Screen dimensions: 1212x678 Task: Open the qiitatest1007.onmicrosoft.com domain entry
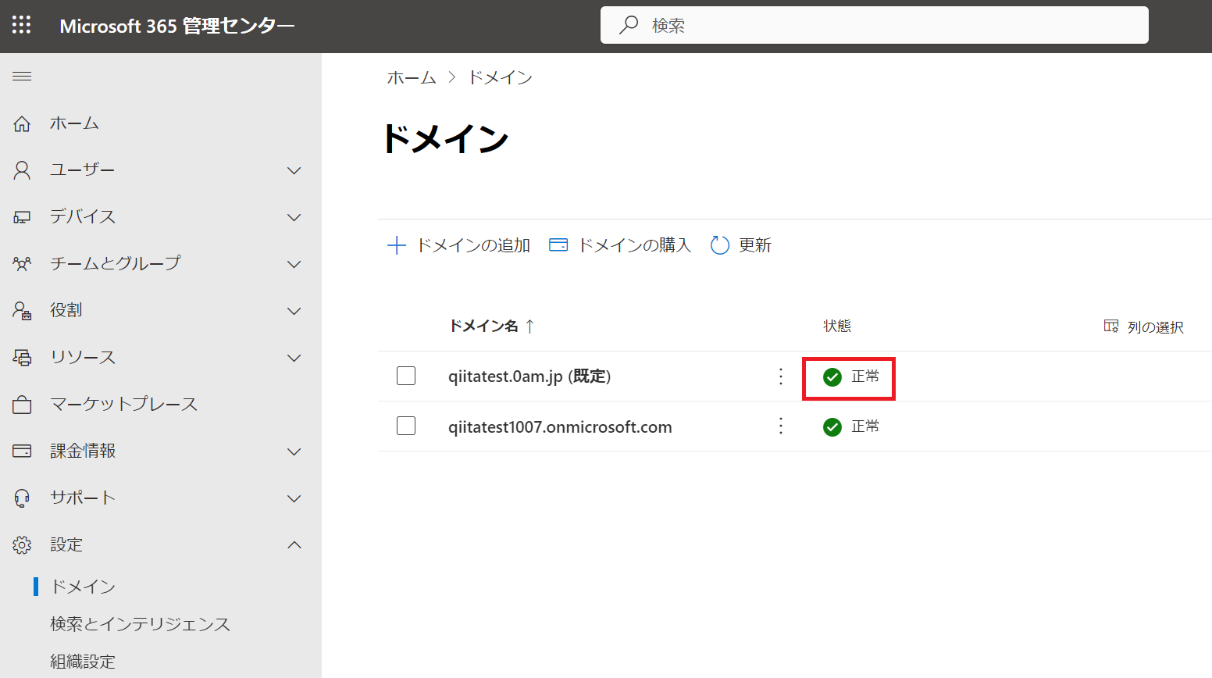tap(560, 426)
